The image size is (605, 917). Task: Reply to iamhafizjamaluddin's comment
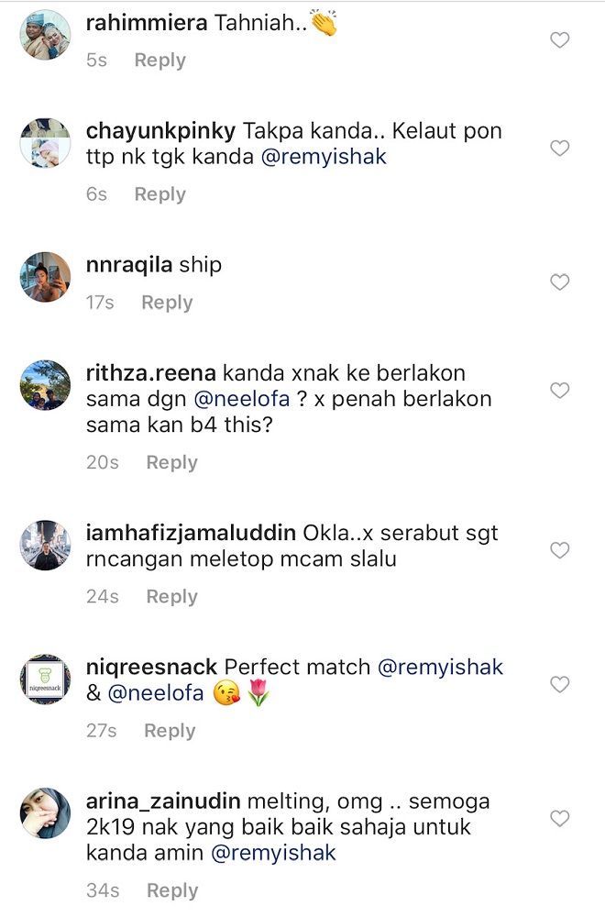point(171,597)
